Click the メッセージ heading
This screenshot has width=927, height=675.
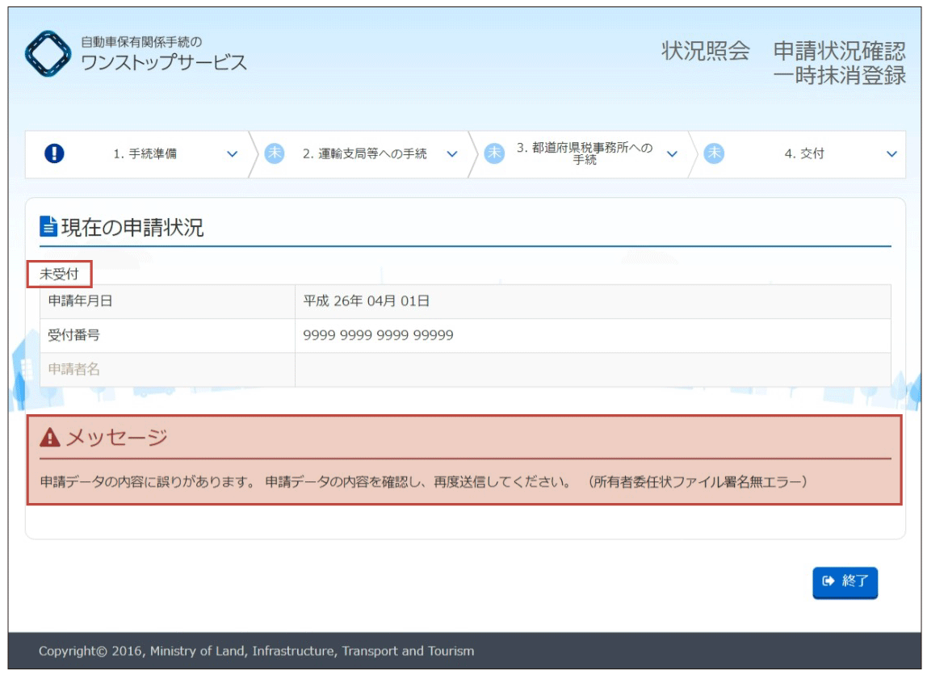coord(116,438)
